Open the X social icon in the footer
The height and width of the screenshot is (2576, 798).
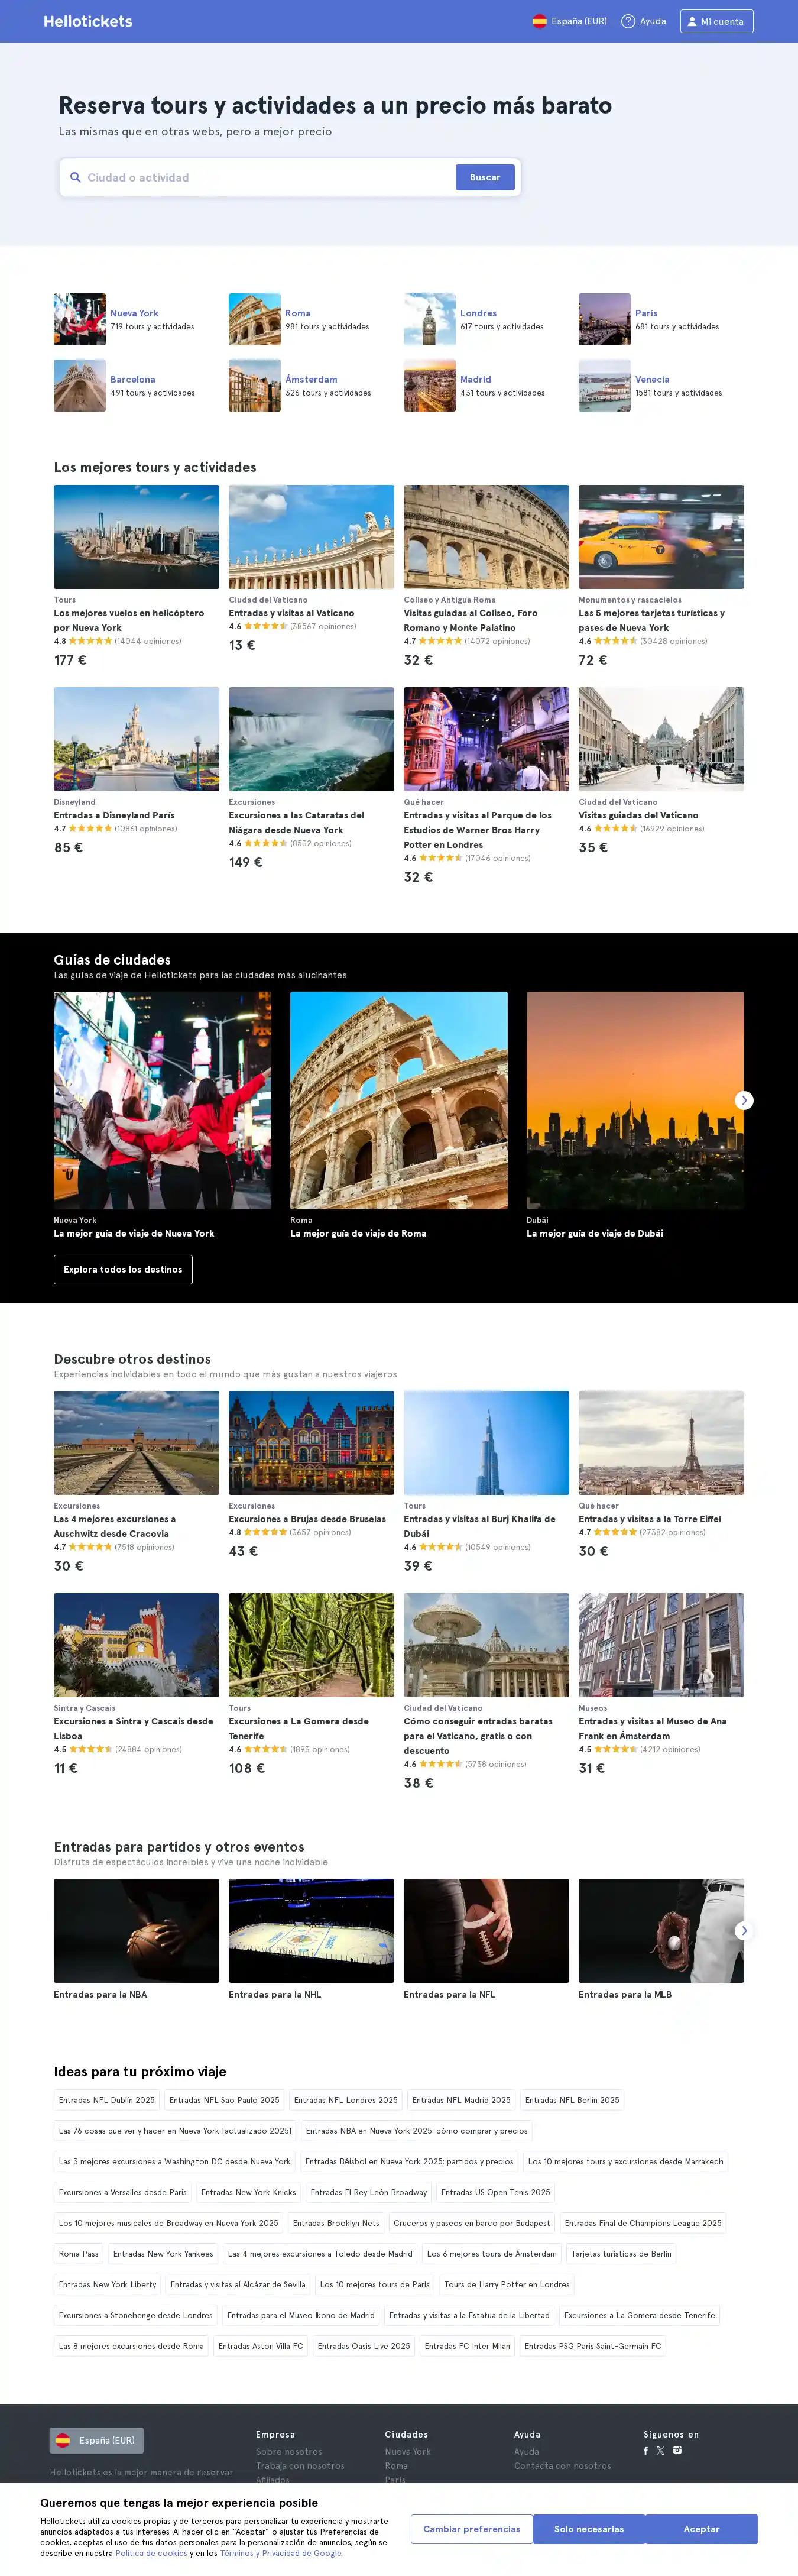(660, 2450)
